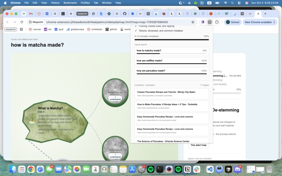This screenshot has height=176, width=282.
Task: Bookmark this page with the star icon
Action: 193,22
